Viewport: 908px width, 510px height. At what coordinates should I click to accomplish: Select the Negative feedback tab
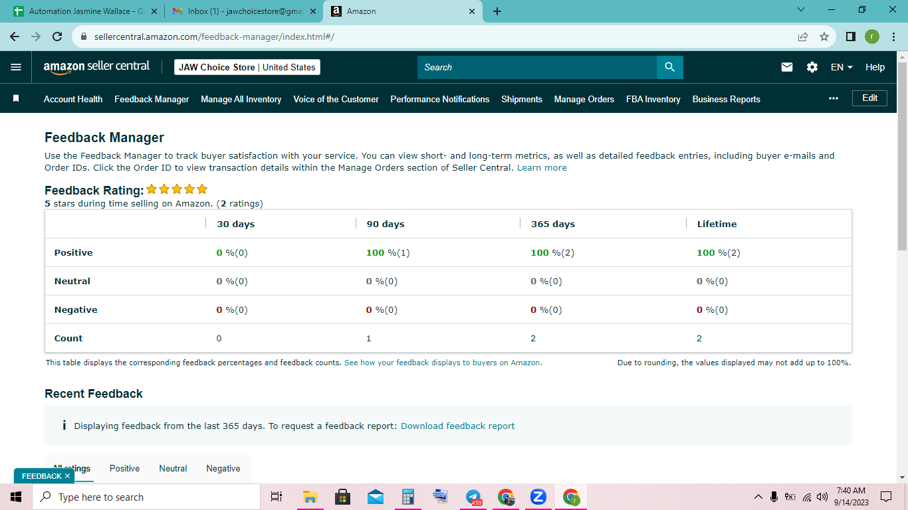tap(223, 468)
